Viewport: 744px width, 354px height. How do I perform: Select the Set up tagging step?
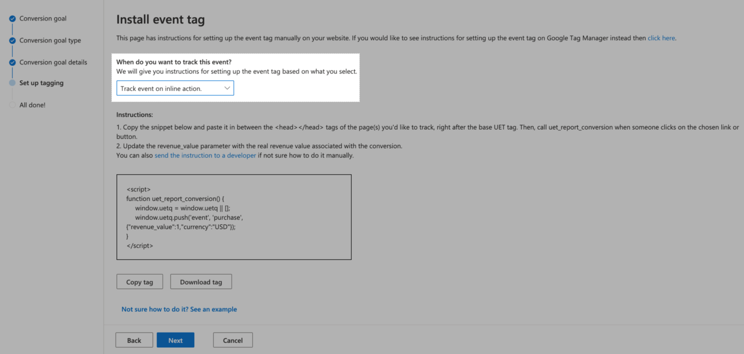[x=41, y=83]
